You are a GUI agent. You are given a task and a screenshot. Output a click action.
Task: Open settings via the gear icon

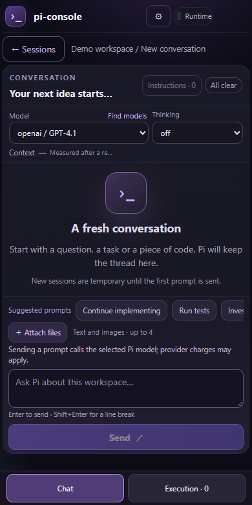pos(158,16)
